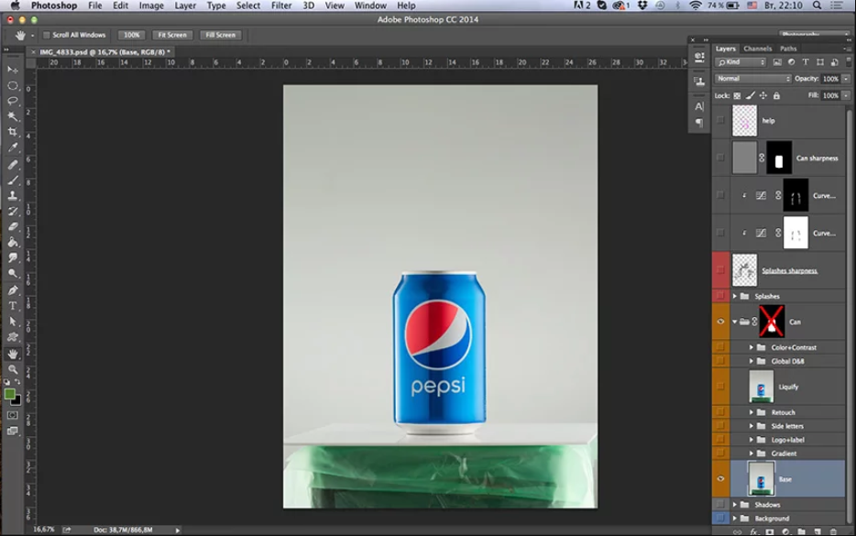Open the Opacity slider arrow
Viewport: 856px width, 536px height.
click(846, 79)
